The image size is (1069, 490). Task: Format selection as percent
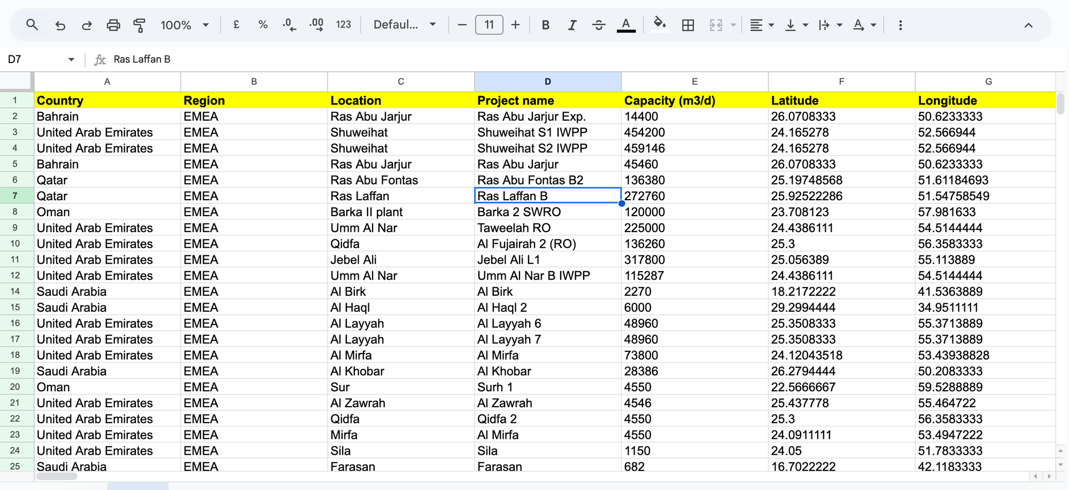262,25
